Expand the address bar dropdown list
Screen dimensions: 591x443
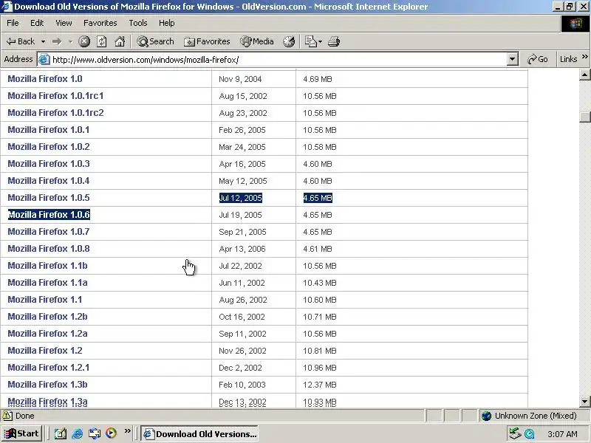pos(512,59)
